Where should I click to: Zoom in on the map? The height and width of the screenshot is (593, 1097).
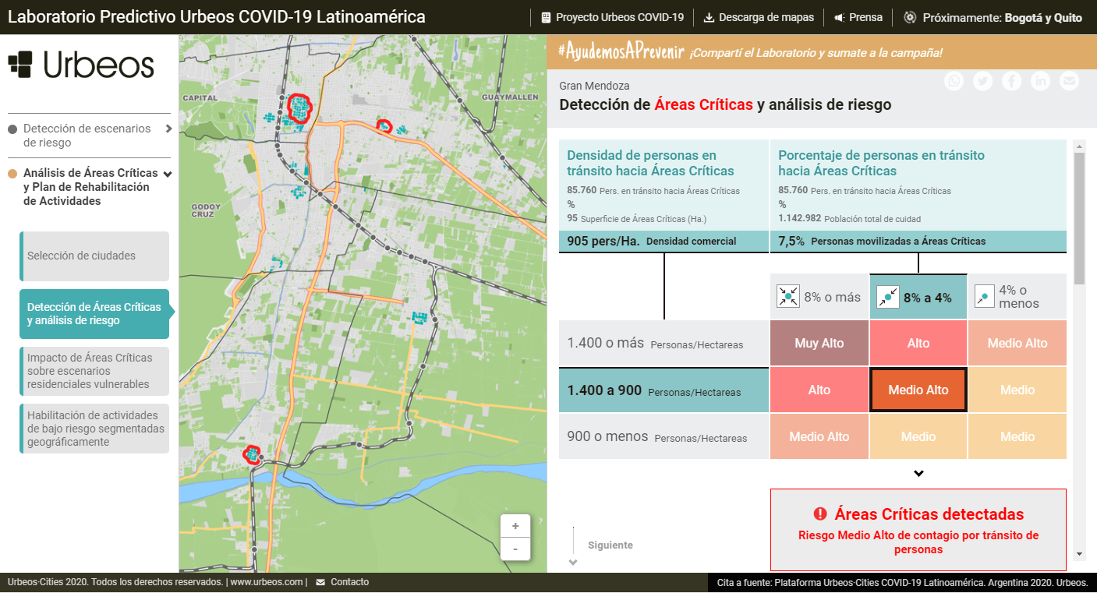(x=515, y=526)
